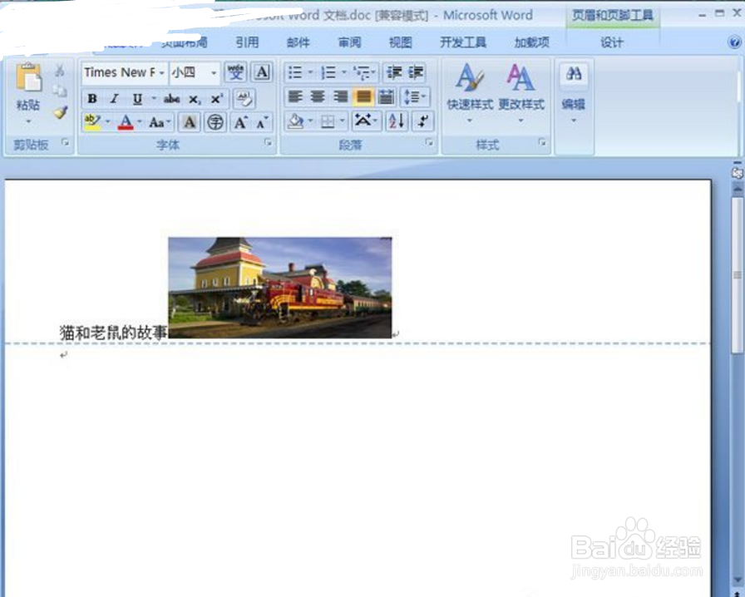
Task: Open the Paste options dropdown arrow
Action: point(28,121)
